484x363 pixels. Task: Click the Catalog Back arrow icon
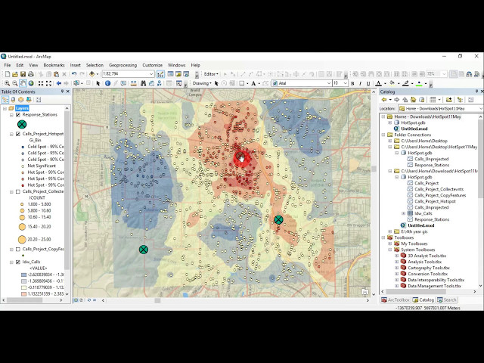[x=384, y=100]
